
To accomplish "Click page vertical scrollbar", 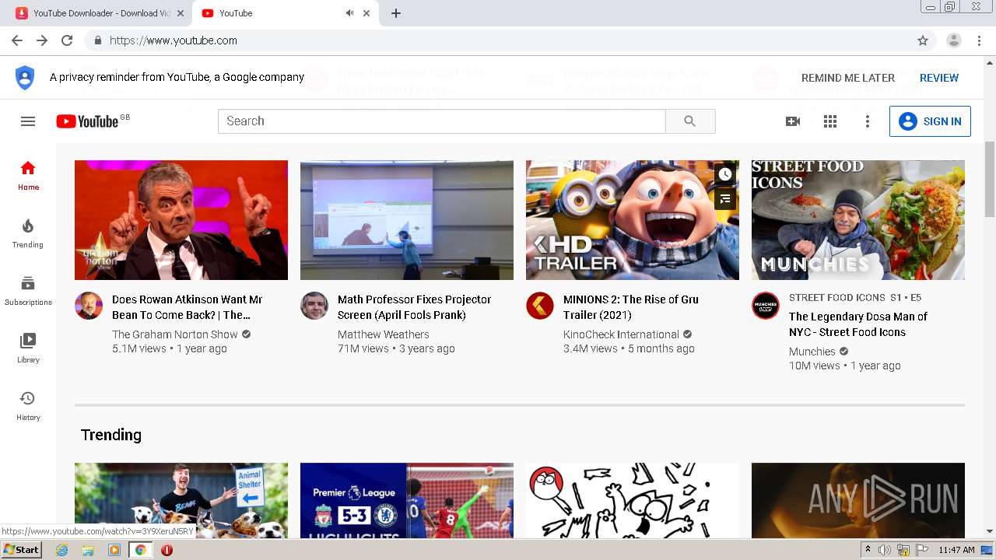I will pos(990,179).
